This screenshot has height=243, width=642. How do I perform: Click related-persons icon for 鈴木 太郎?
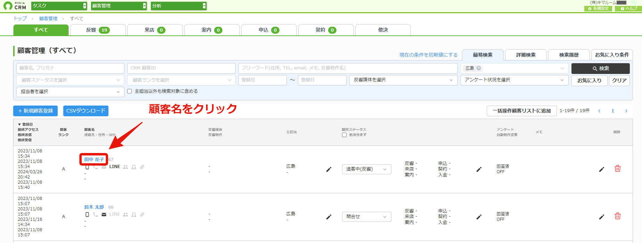click(134, 215)
